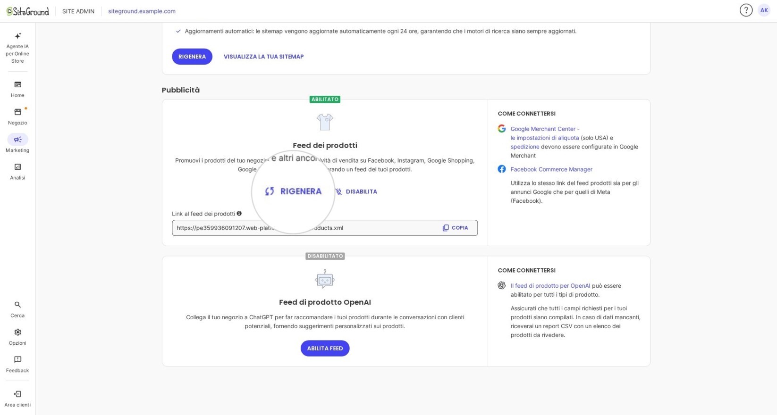Open Facebook Commerce Manager link
The height and width of the screenshot is (415, 777).
click(551, 169)
